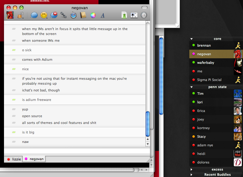Select heidi in the buddy list
Viewport: 243px width, 177px height.
[x=215, y=154]
